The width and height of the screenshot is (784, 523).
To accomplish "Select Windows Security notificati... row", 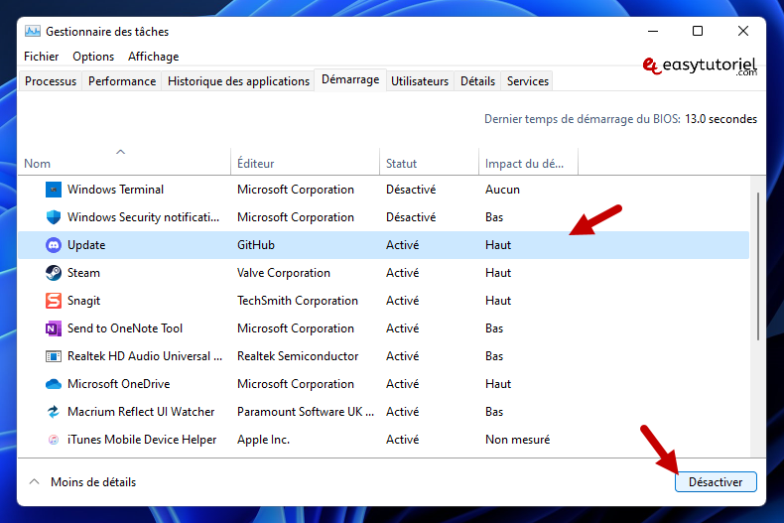I will pyautogui.click(x=383, y=217).
